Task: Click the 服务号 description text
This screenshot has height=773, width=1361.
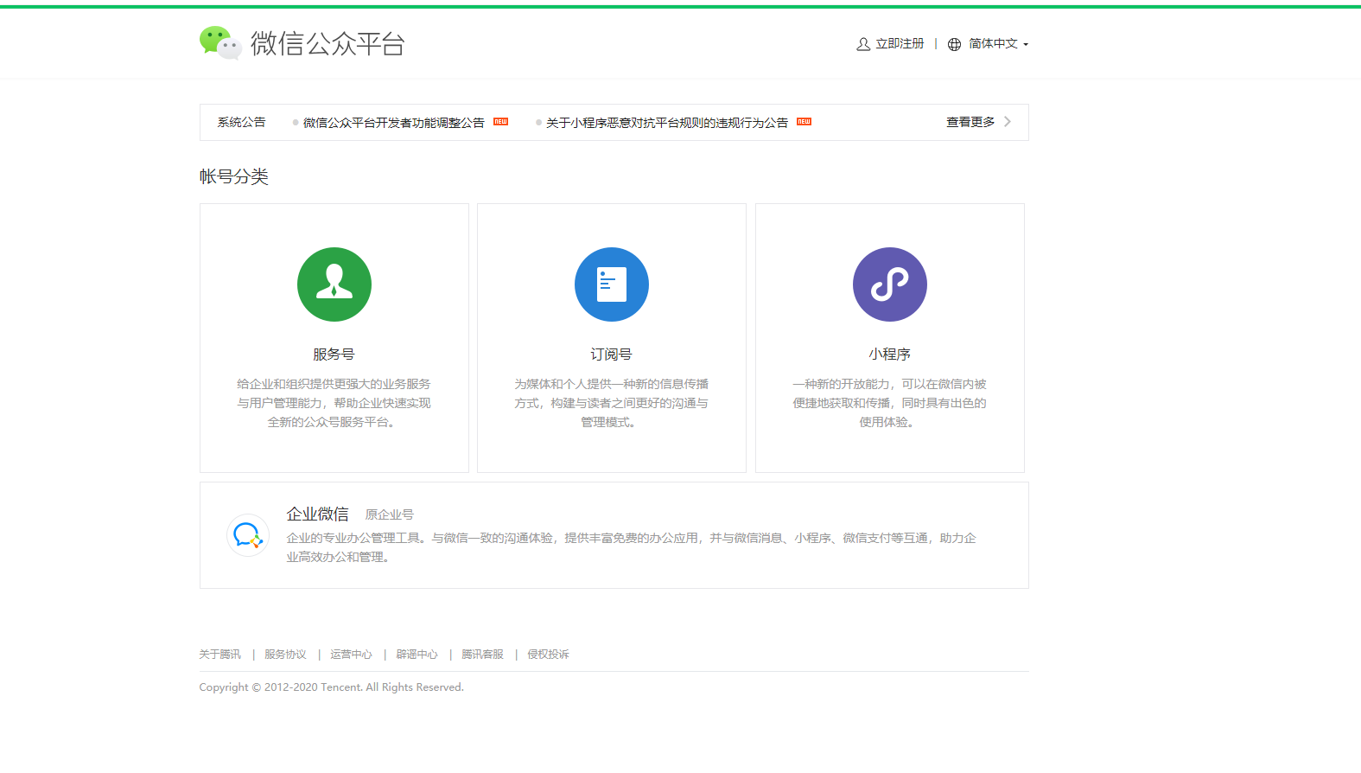Action: pyautogui.click(x=334, y=403)
